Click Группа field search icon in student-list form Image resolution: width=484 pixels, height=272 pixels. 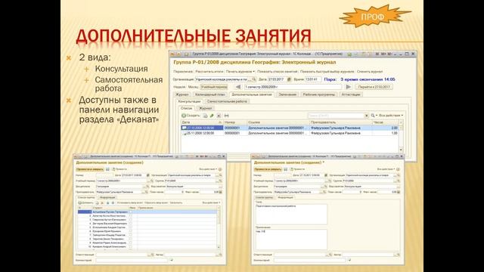click(x=220, y=181)
